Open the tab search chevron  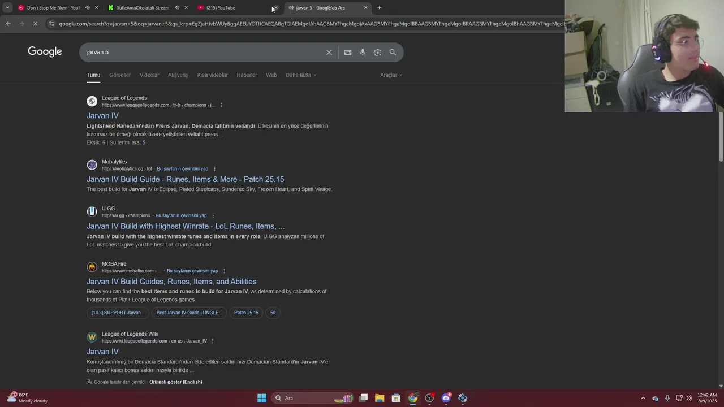tap(7, 7)
